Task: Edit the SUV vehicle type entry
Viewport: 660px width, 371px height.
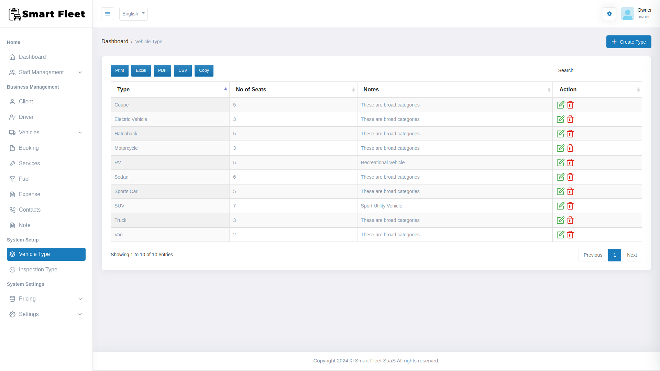Action: coord(560,206)
